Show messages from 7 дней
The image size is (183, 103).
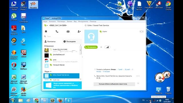click(120, 69)
